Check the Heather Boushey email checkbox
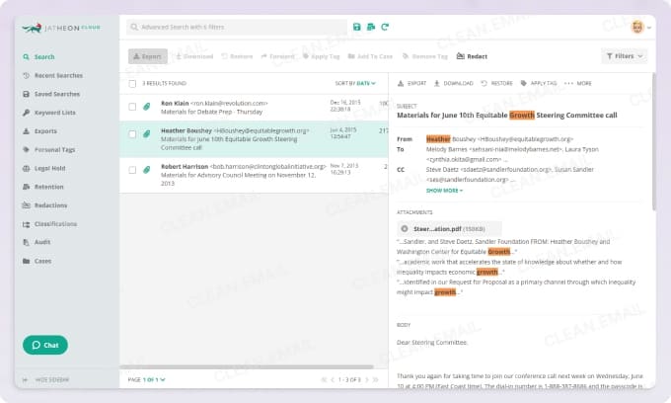 point(132,134)
